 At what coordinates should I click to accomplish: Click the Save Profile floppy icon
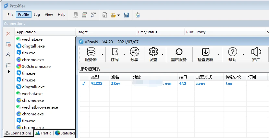coord(126,15)
